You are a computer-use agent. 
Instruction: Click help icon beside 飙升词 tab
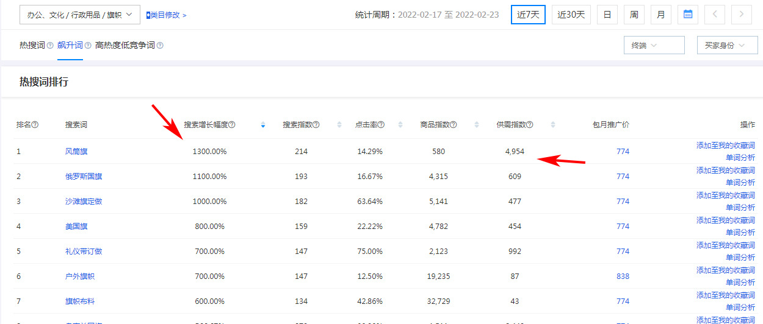88,46
